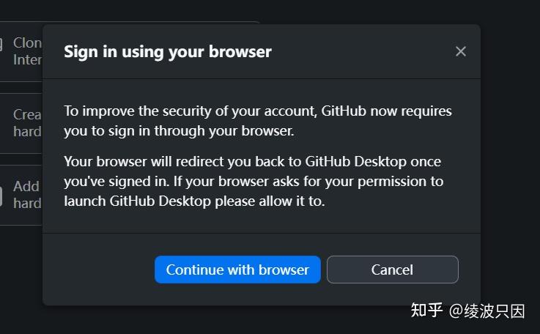Click the cut-off icon beside the Clone option

(x=1, y=44)
